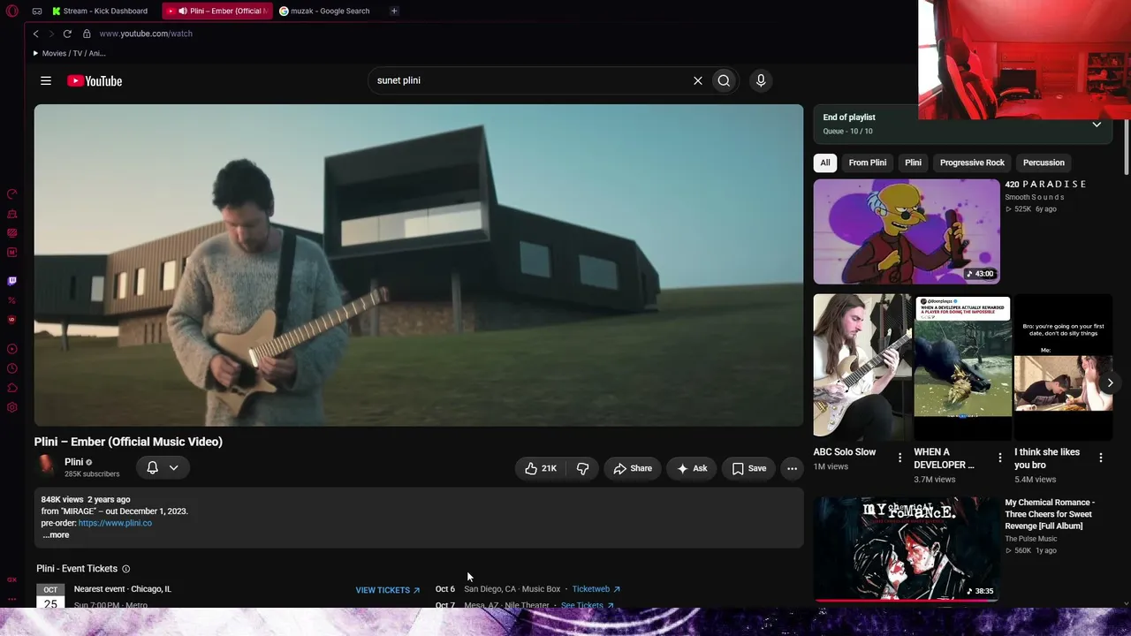Ask about this video
1131x636 pixels.
692,468
